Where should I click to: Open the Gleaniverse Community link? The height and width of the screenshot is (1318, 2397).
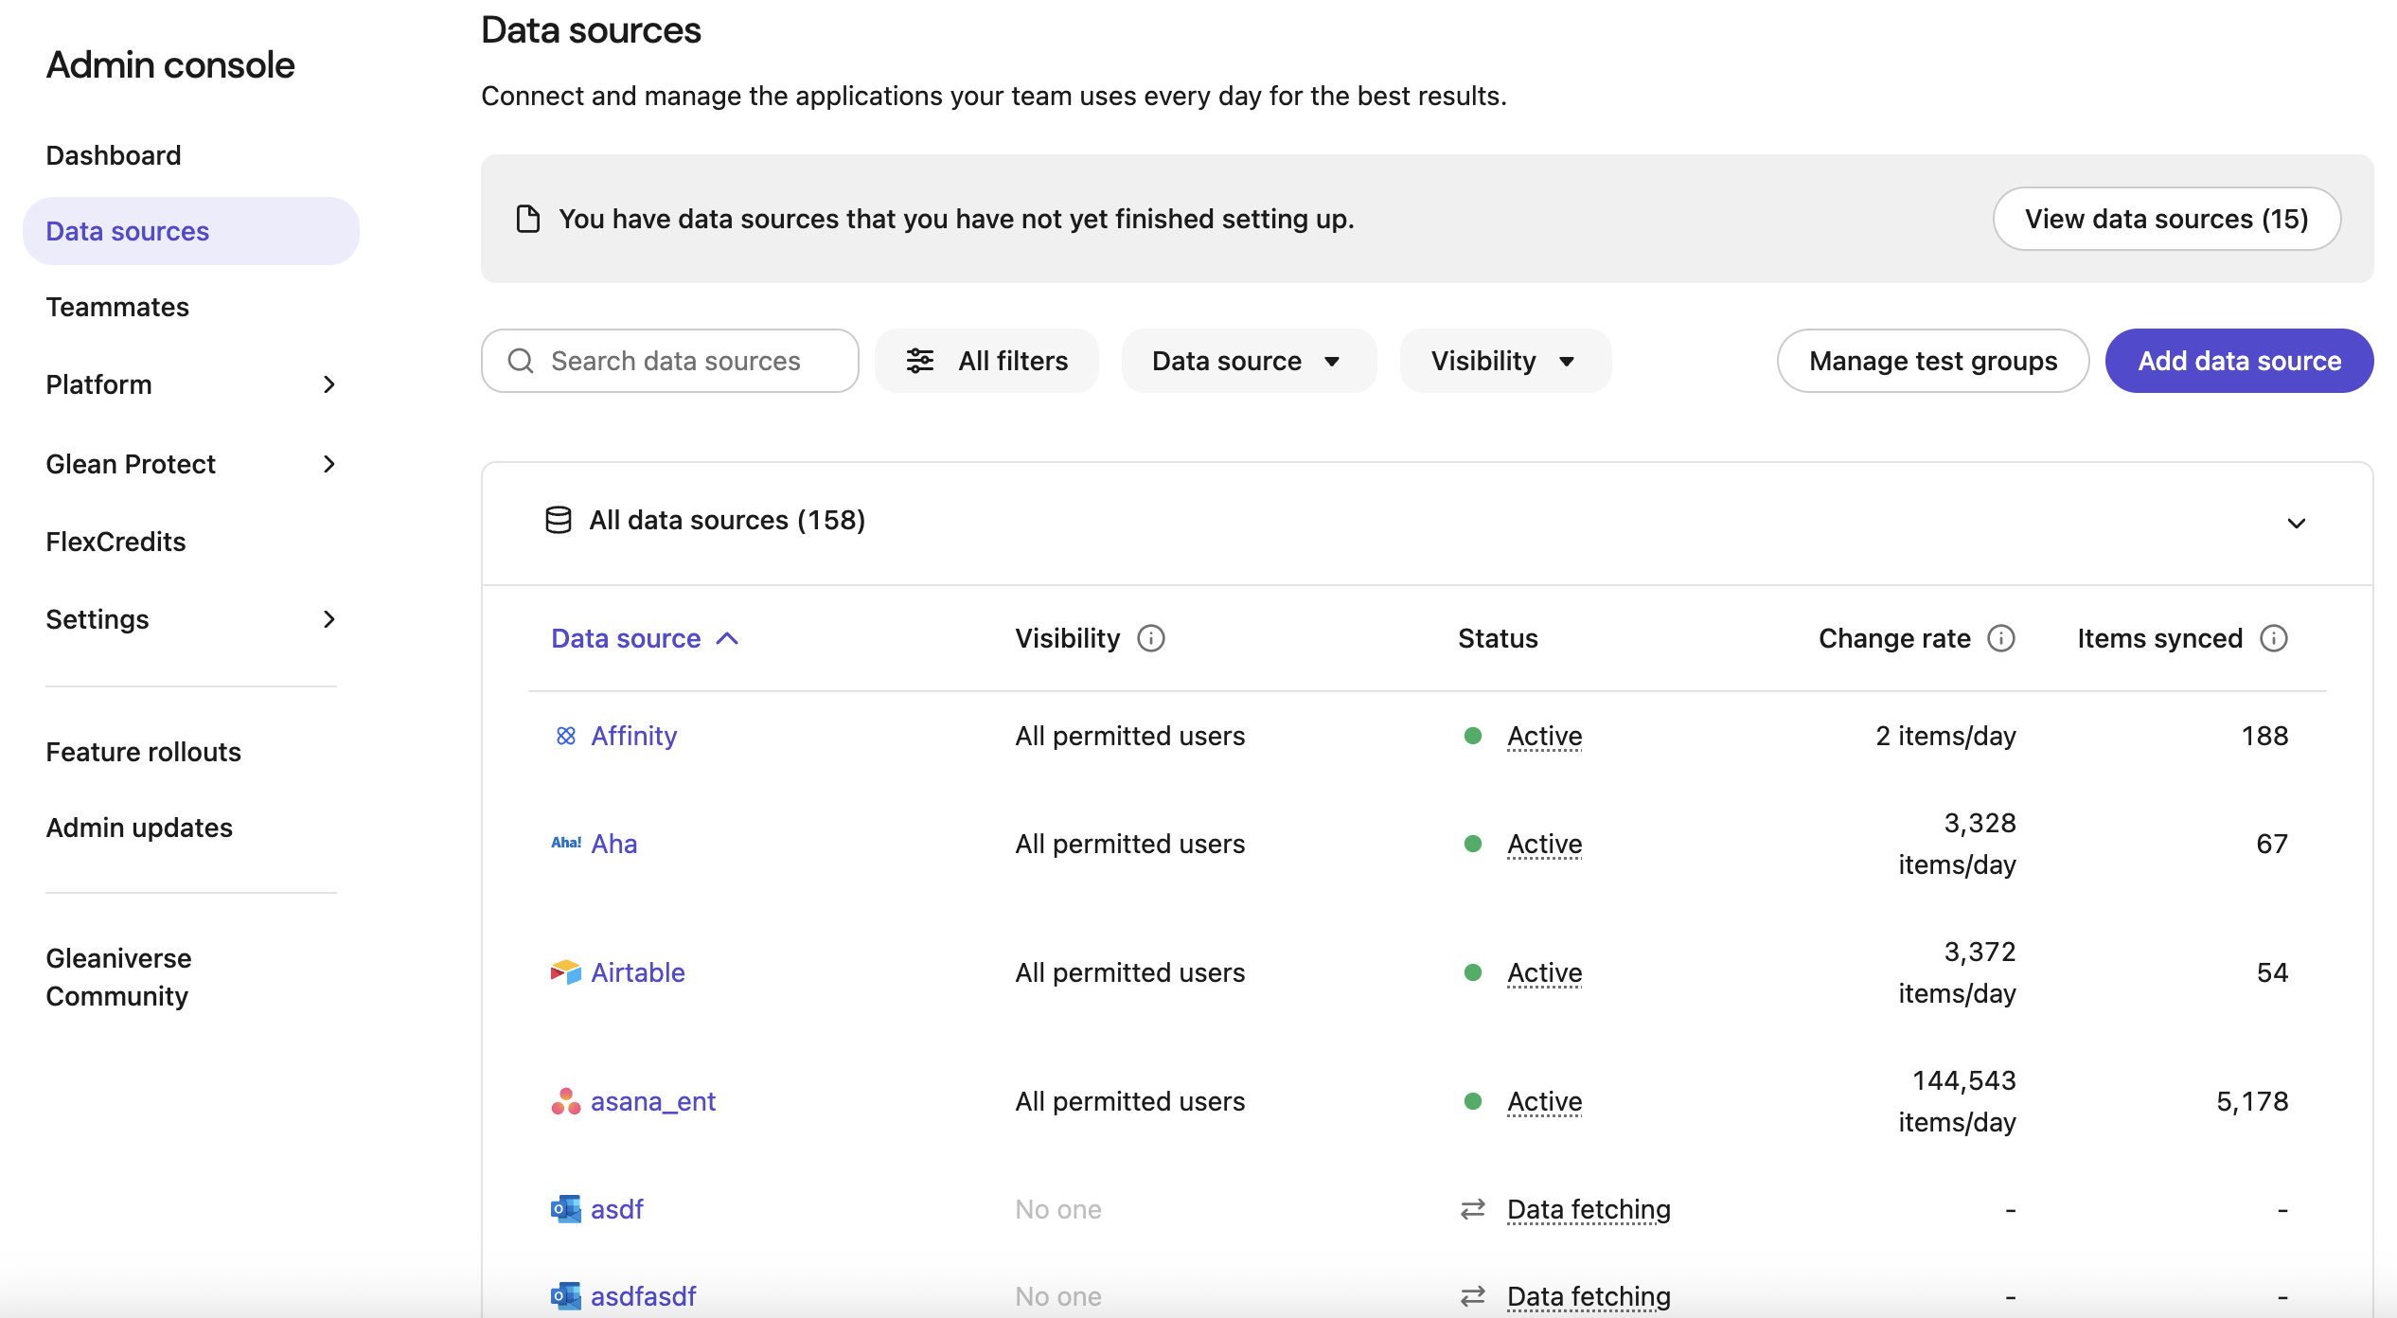(x=119, y=977)
